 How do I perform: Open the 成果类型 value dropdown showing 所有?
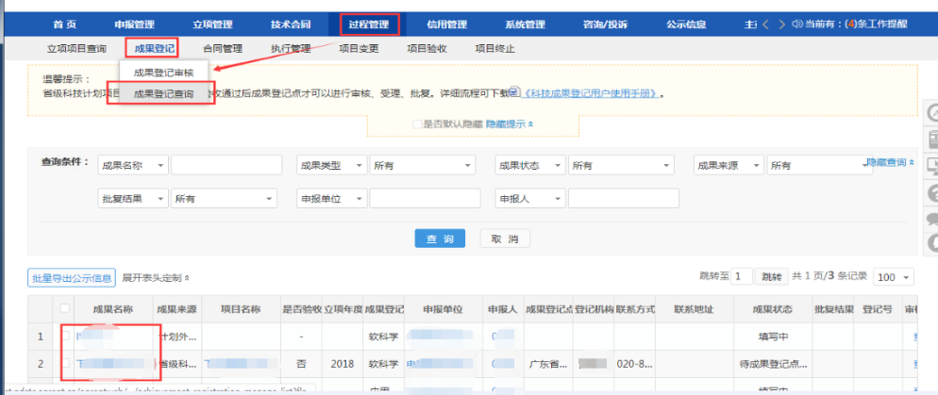[x=423, y=166]
